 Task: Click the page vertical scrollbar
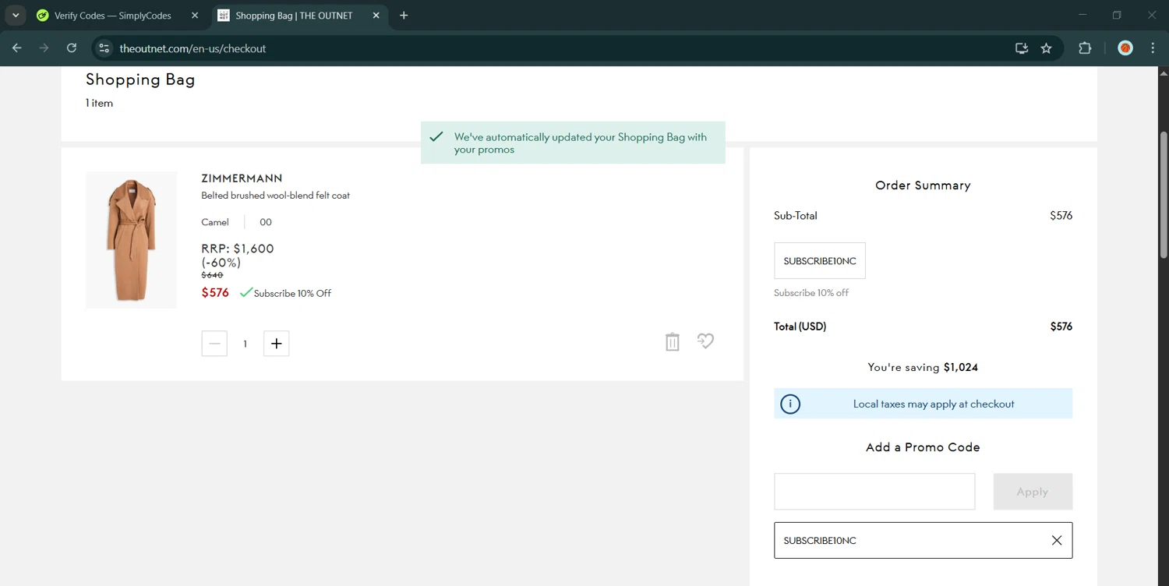1164,195
